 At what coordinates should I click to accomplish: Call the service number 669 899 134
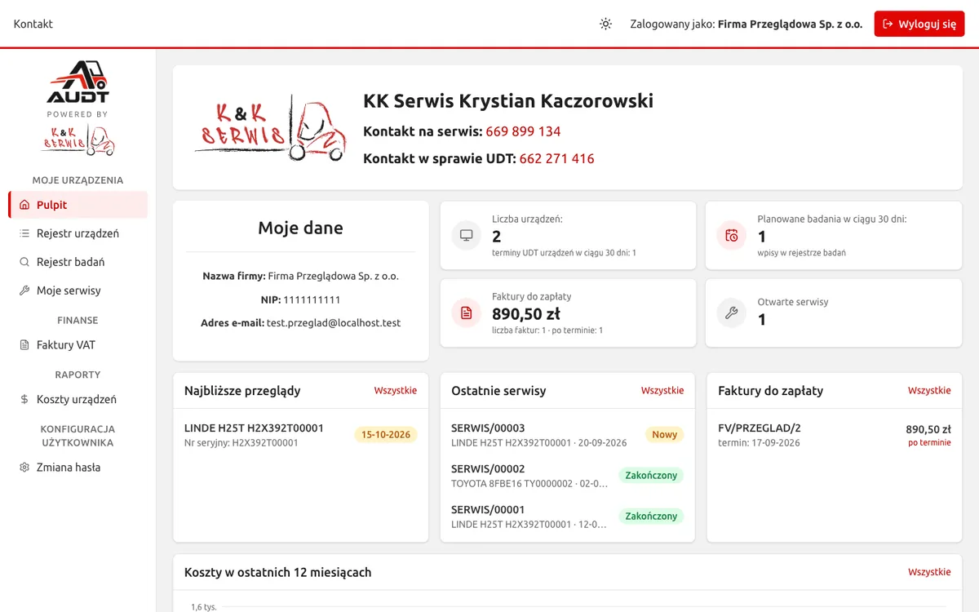tap(523, 131)
